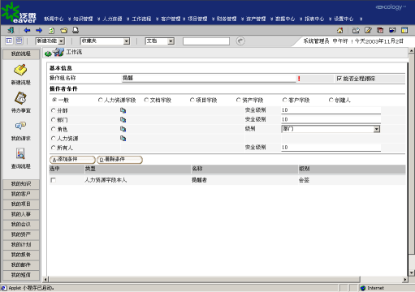Image resolution: width=415 pixels, height=292 pixels.
Task: Open the 客户管理 top menu
Action: 171,19
